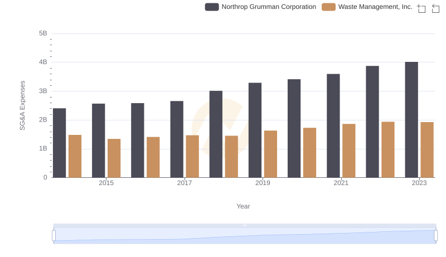
Task: Select Waste Management bar for 2023
Action: tap(427, 150)
